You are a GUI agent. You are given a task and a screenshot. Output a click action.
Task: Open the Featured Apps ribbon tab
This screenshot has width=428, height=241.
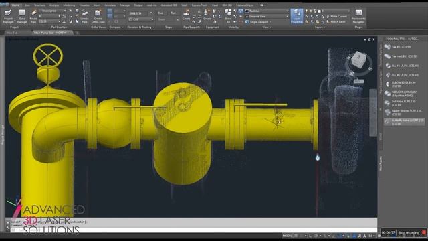245,5
